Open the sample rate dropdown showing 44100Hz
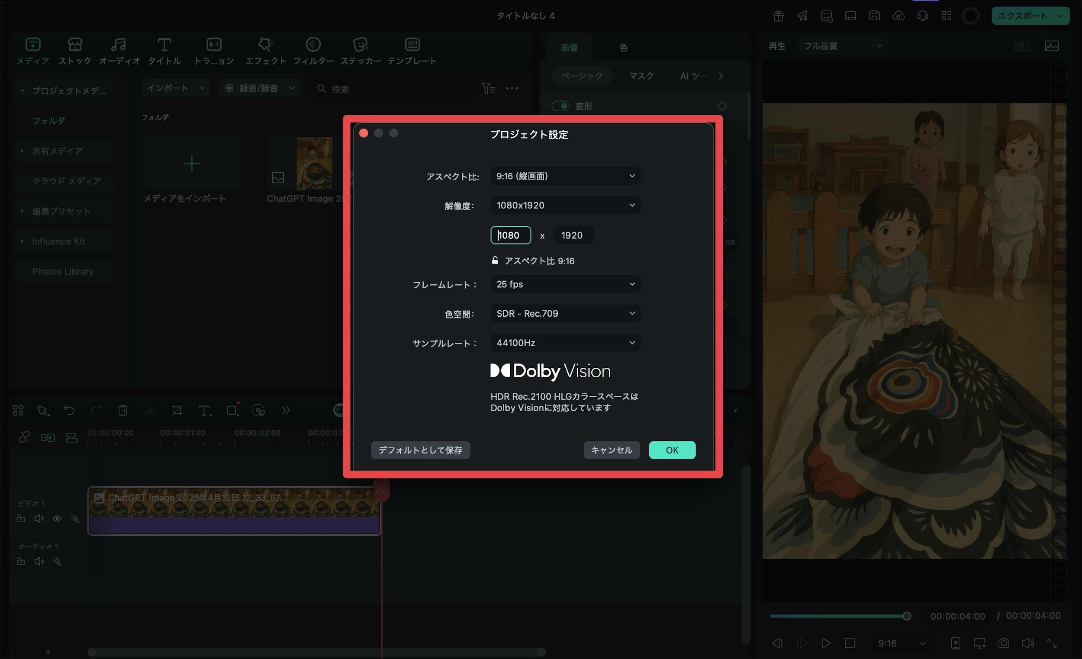1082x659 pixels. click(565, 343)
